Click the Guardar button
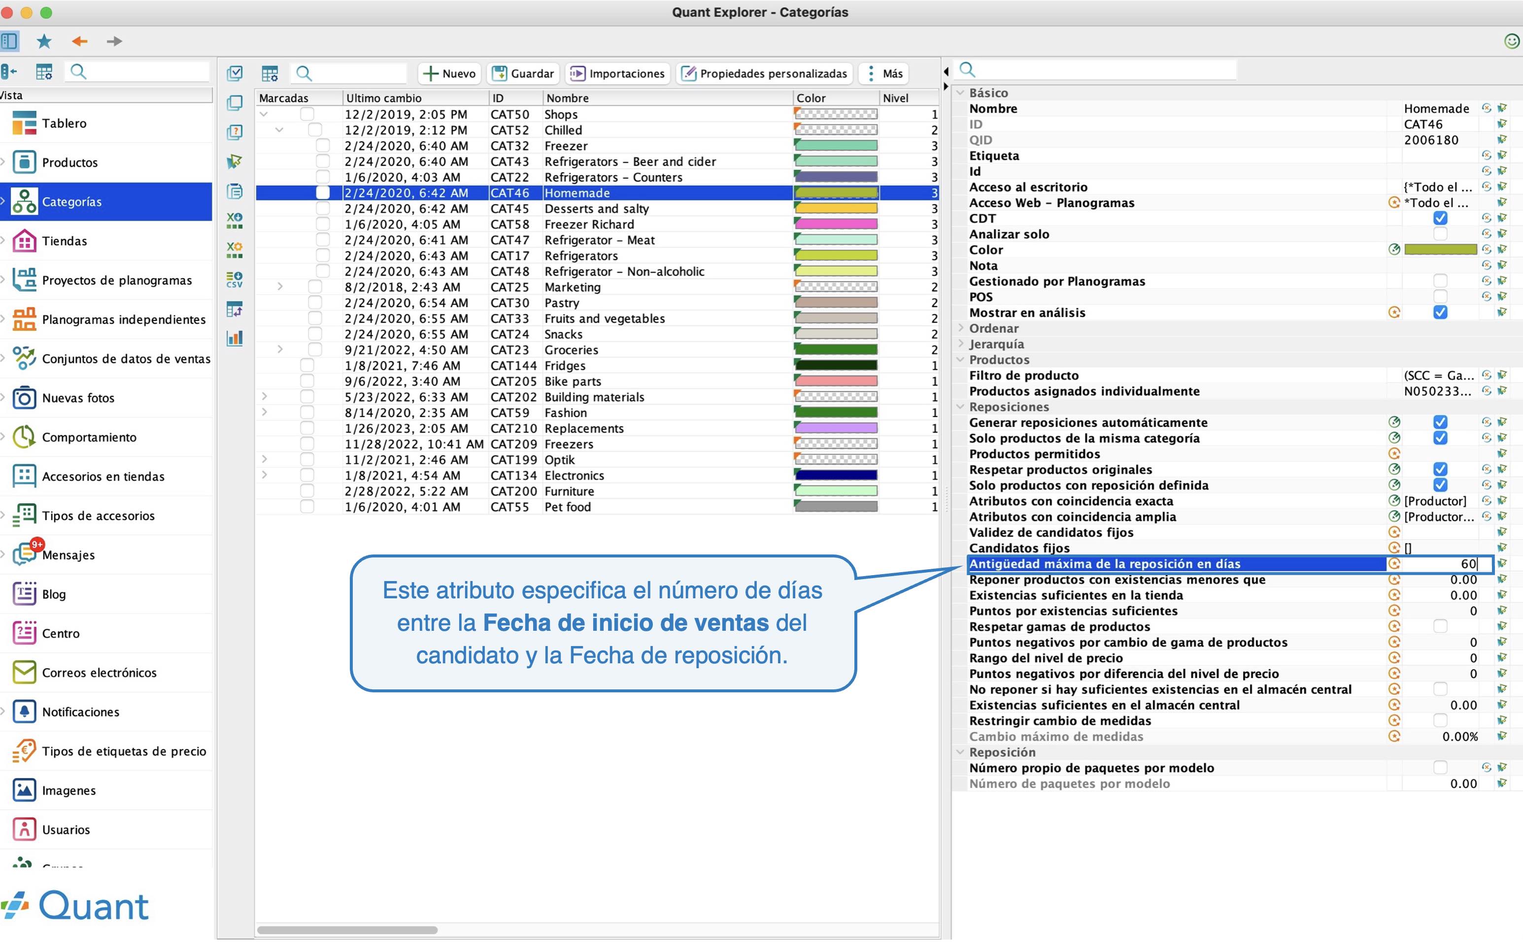The width and height of the screenshot is (1523, 943). point(523,73)
